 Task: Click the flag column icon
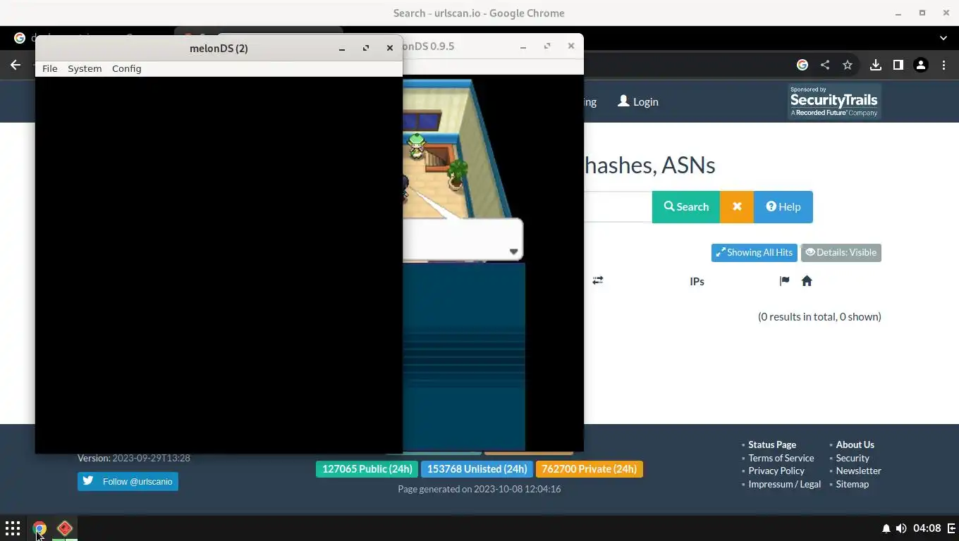784,281
